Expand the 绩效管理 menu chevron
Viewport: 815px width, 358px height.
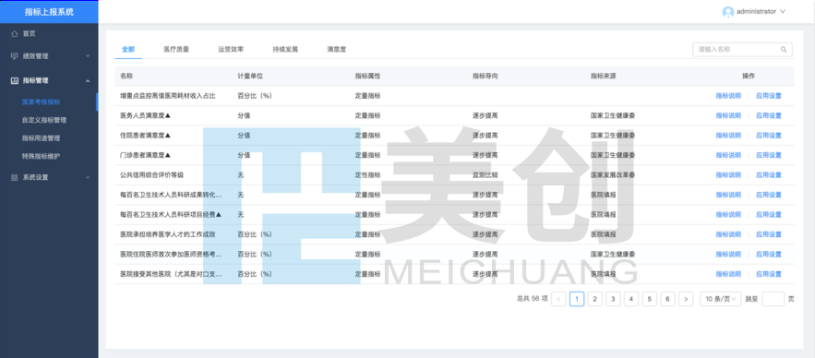click(88, 56)
